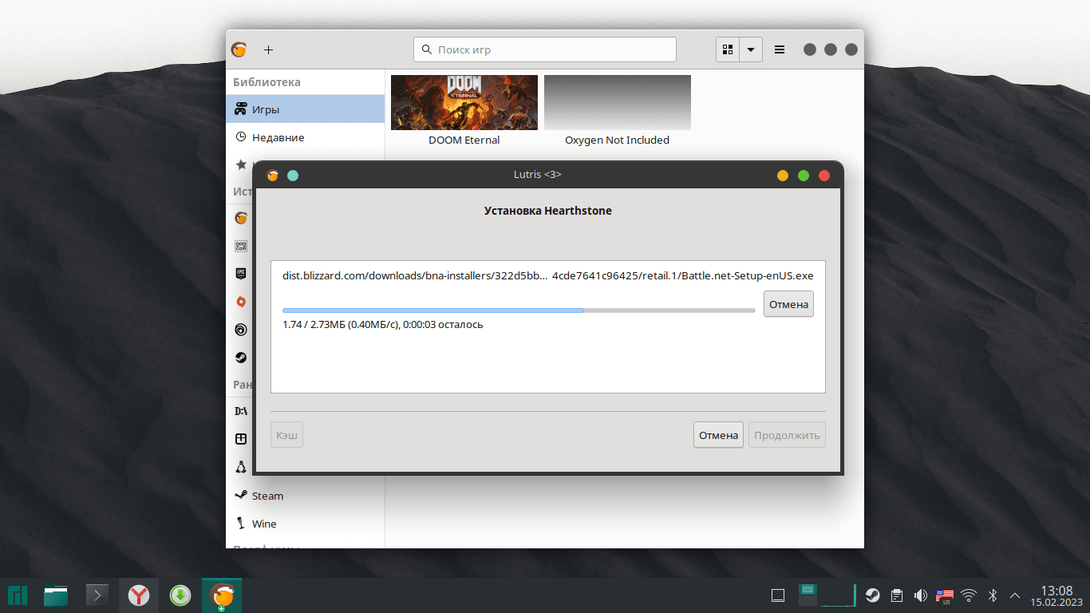Select the Steam source icon under sources
1090x613 pixels.
pyautogui.click(x=241, y=357)
